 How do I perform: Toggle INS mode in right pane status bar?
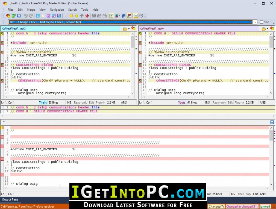[x=207, y=102]
